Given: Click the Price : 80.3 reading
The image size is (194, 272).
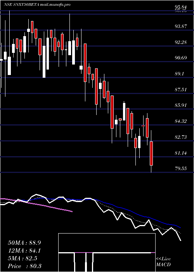Looking at the screenshot, I should 24,266.
